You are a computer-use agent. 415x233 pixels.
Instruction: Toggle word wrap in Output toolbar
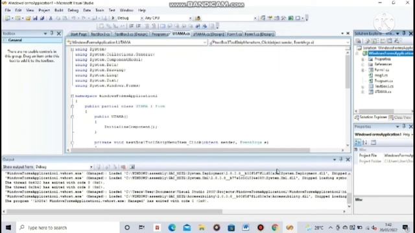pyautogui.click(x=132, y=167)
